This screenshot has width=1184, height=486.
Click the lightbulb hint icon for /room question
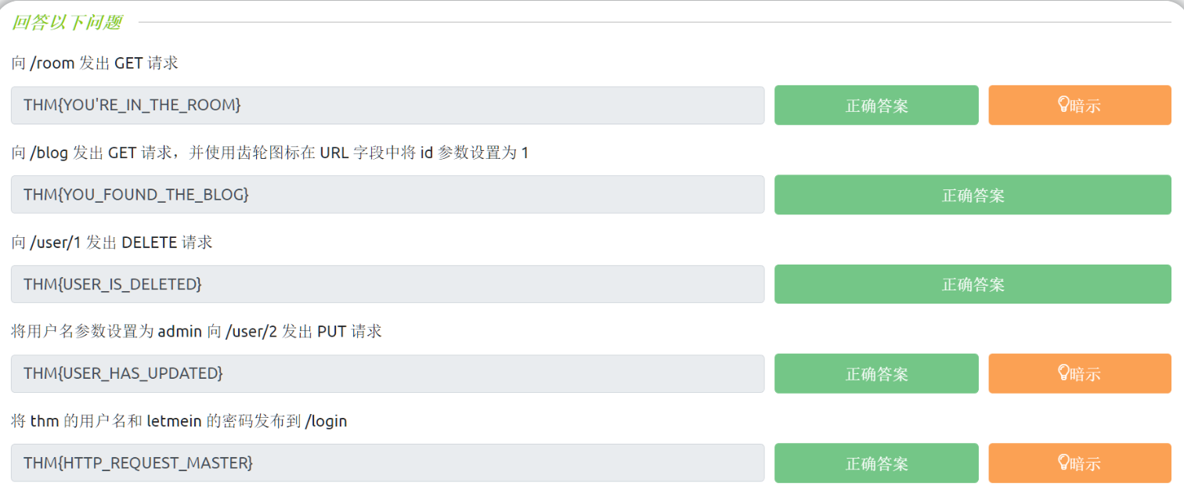coord(1063,105)
